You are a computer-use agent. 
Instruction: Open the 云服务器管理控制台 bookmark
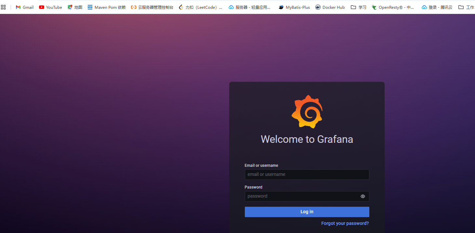coord(152,7)
